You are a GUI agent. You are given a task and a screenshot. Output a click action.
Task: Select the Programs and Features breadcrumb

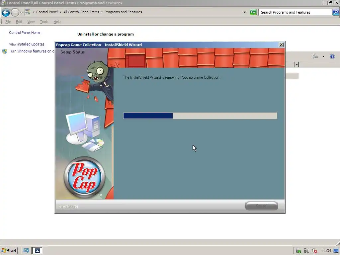123,12
